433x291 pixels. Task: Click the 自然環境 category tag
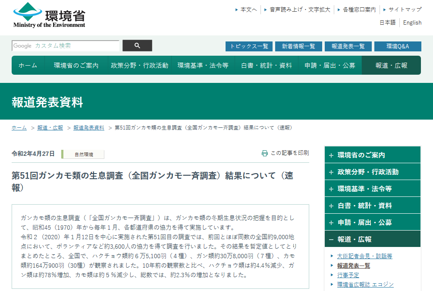pos(83,154)
